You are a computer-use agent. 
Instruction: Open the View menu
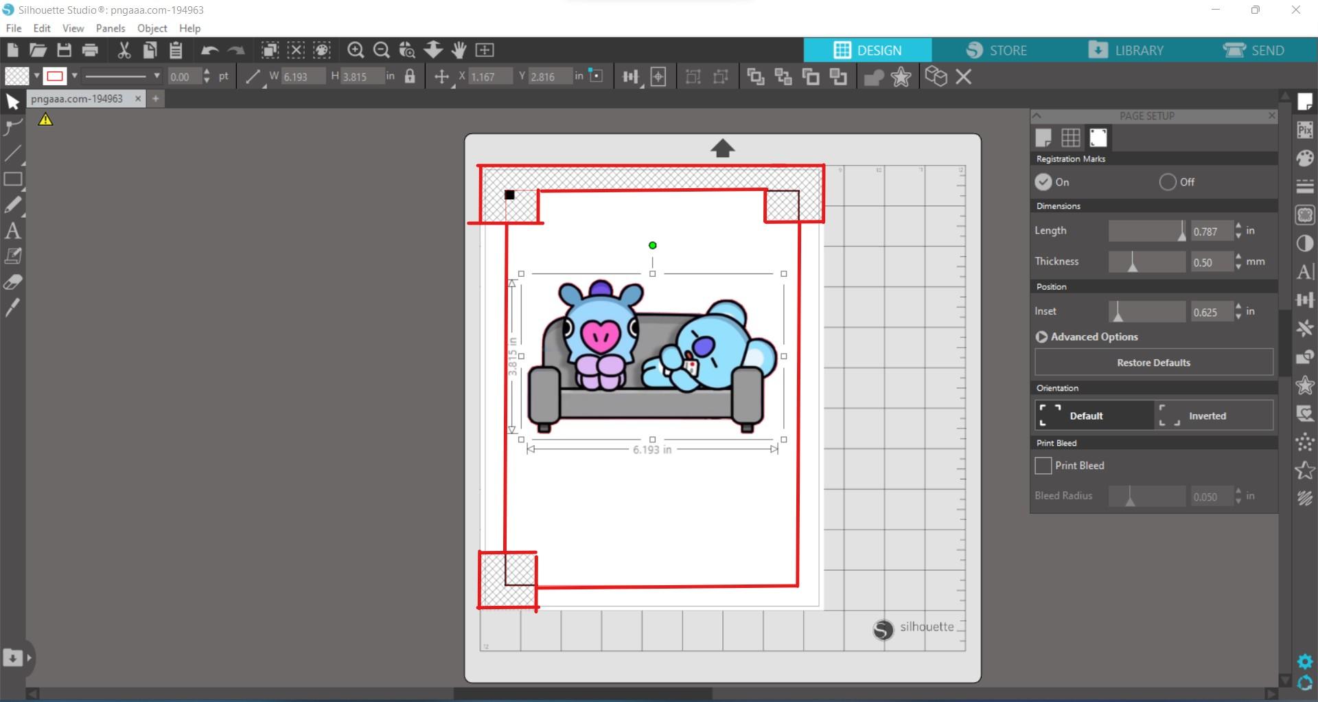click(x=73, y=28)
